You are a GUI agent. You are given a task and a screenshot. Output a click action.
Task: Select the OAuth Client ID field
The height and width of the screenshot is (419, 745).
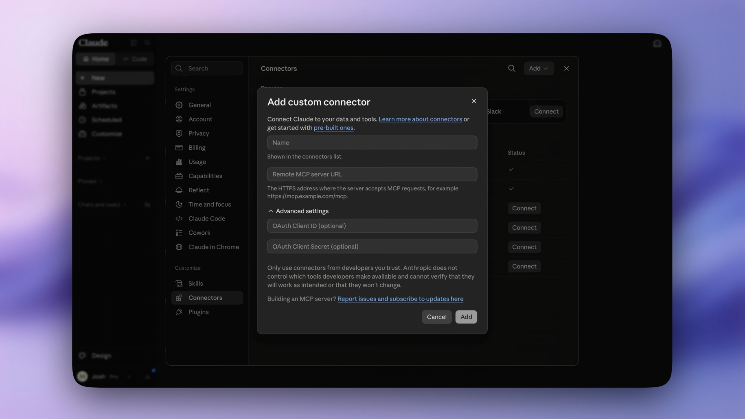pyautogui.click(x=372, y=226)
